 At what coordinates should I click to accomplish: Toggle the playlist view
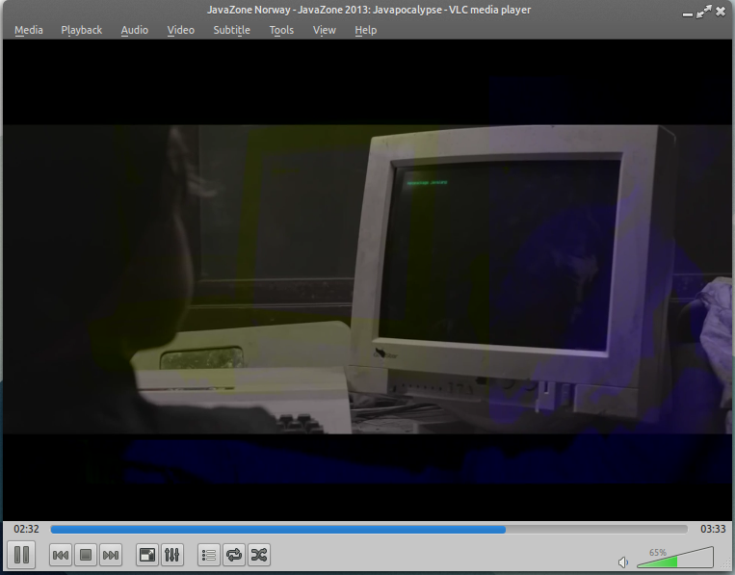[209, 556]
